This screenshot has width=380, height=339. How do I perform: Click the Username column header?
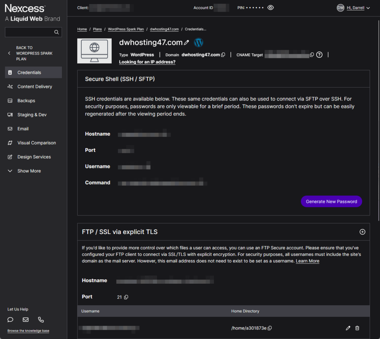[x=90, y=311]
